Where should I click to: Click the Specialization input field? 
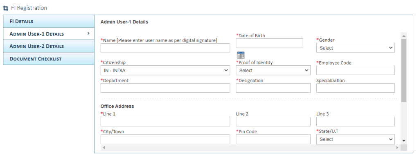[356, 88]
